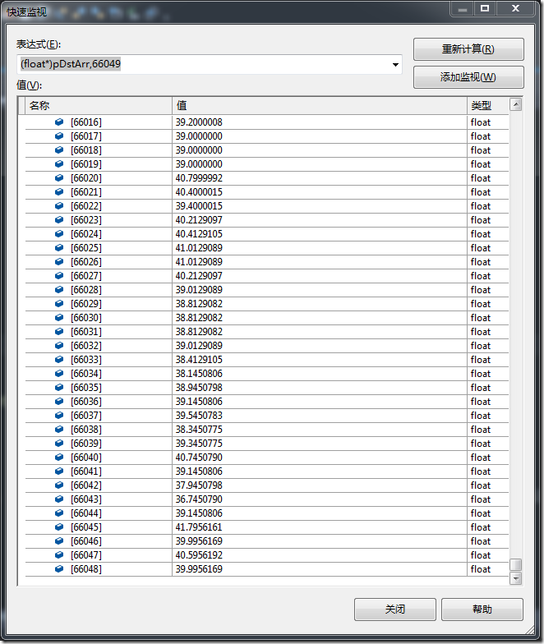Viewport: 544px width, 644px height.
Task: Click the value 41.7956161
Action: click(x=199, y=527)
